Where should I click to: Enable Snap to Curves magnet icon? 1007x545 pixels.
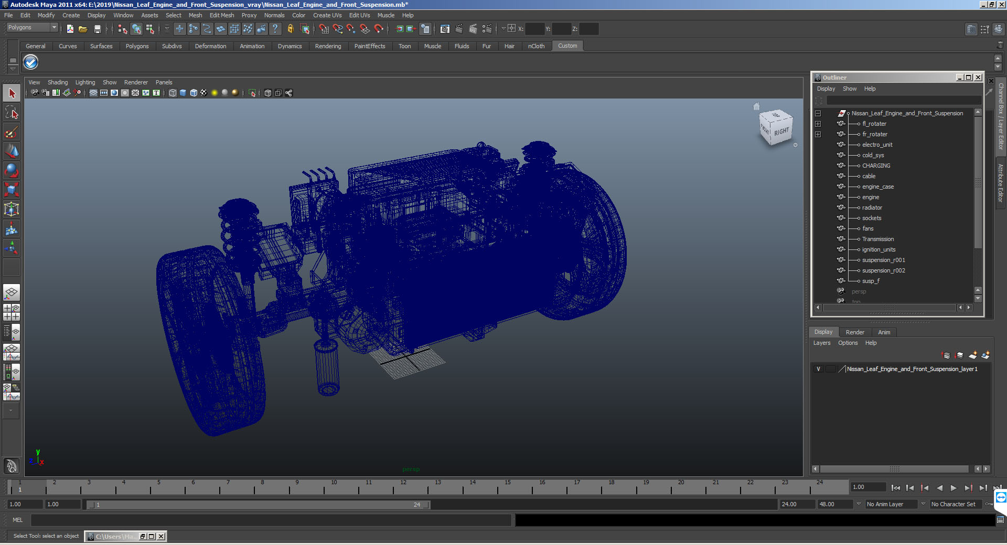click(338, 29)
